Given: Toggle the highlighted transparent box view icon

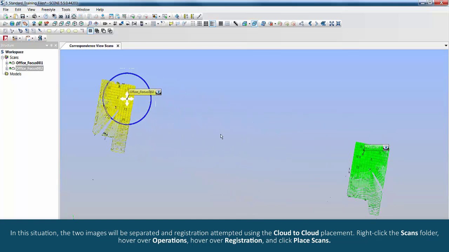Looking at the screenshot, I should click(x=254, y=23).
